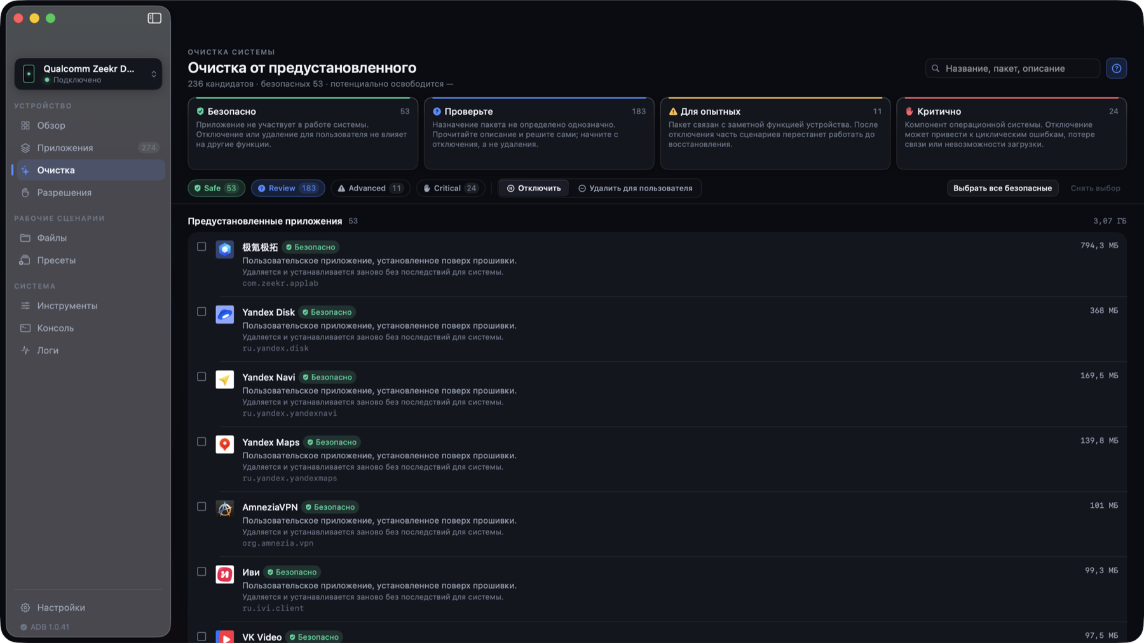Toggle the Review 183 filter chip
Screen dimensions: 1144x643
288,189
